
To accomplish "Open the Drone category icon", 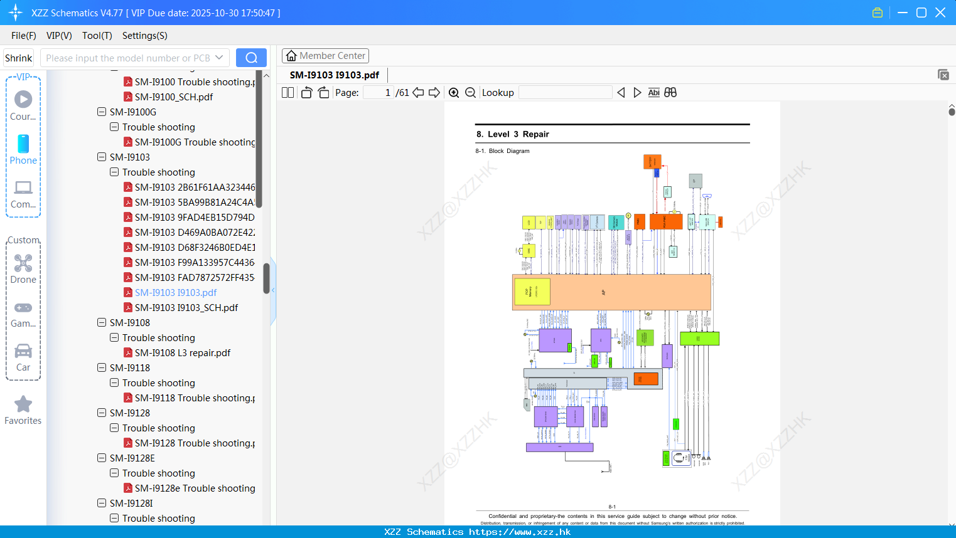I will coord(23,269).
